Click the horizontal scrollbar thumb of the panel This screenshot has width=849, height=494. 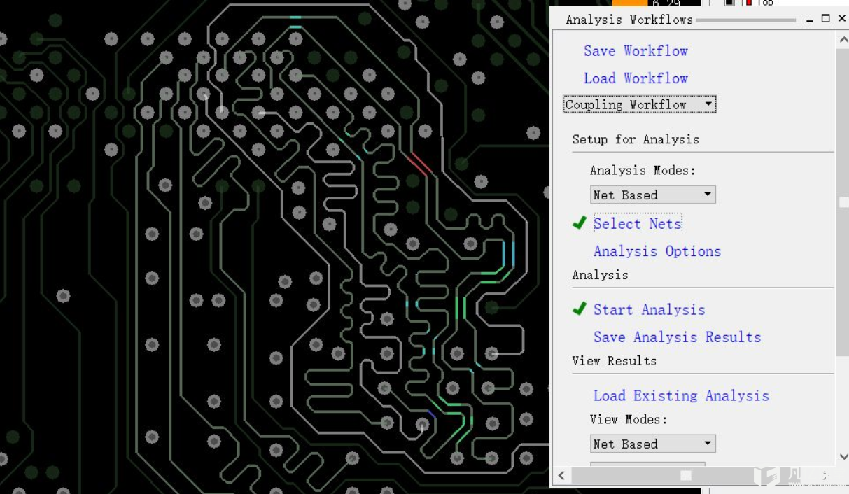686,476
